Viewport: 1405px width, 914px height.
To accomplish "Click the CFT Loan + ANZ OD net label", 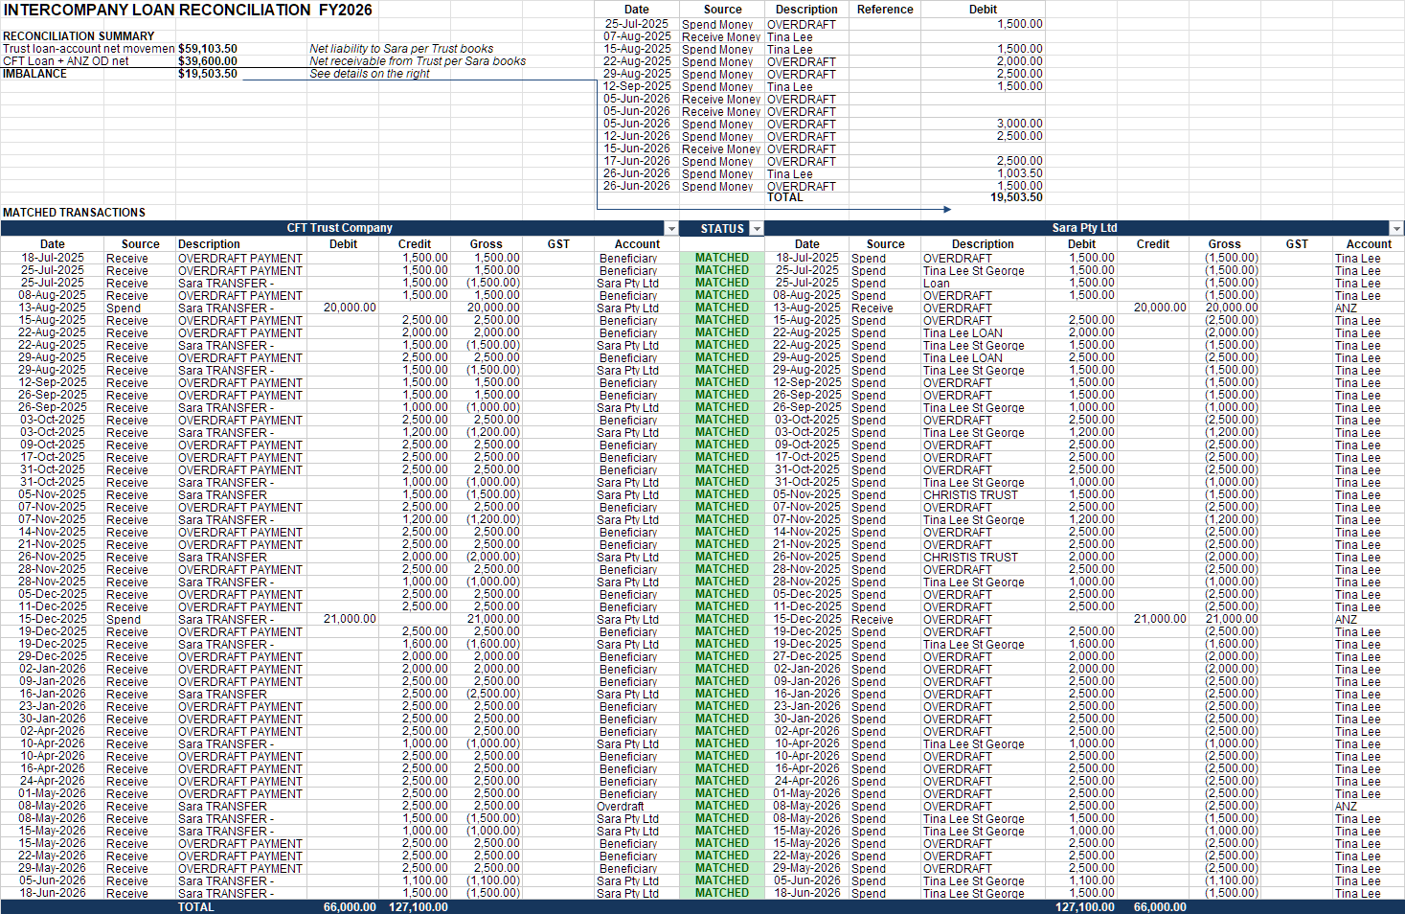I will pyautogui.click(x=66, y=61).
